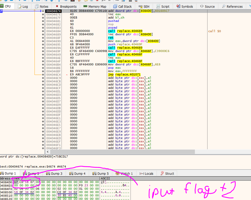Select the add bl,ch instruction

116,18
